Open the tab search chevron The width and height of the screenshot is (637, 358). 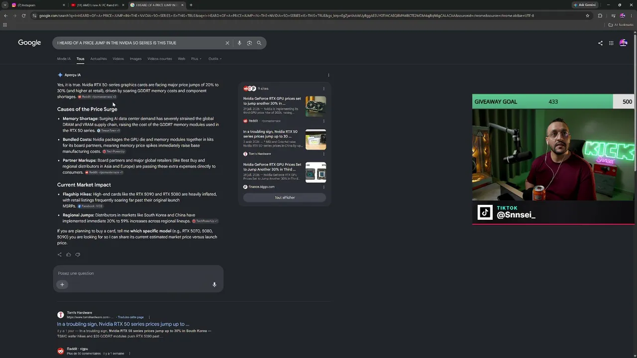(5, 5)
